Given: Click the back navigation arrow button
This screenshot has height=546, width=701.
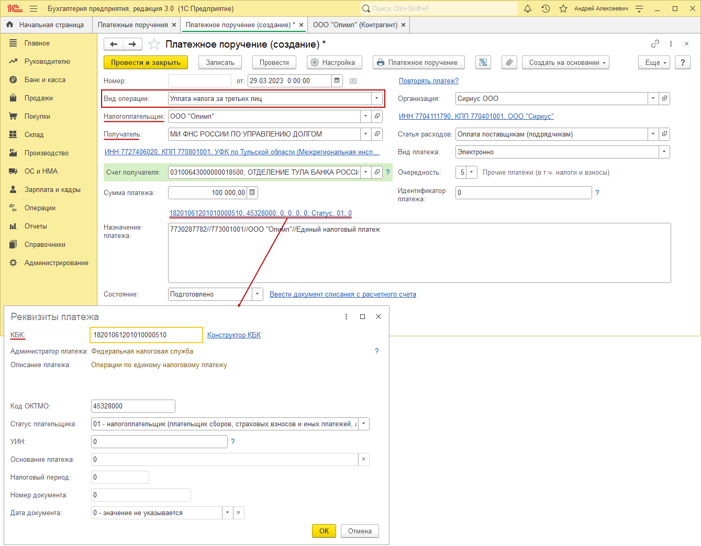Looking at the screenshot, I should pyautogui.click(x=114, y=44).
